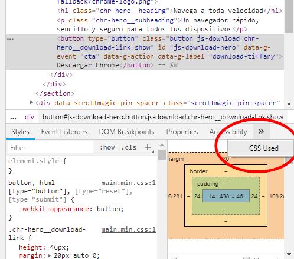The image size is (294, 259).
Task: Select the closing section tag
Action: point(55,93)
